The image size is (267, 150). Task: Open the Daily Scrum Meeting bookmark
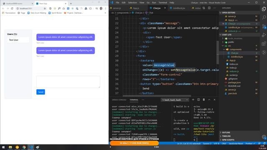[37, 13]
